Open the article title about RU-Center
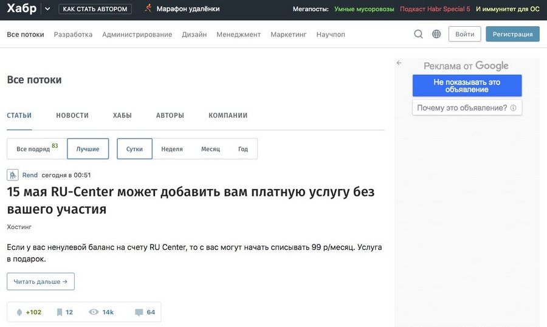547x327 pixels. click(x=191, y=201)
